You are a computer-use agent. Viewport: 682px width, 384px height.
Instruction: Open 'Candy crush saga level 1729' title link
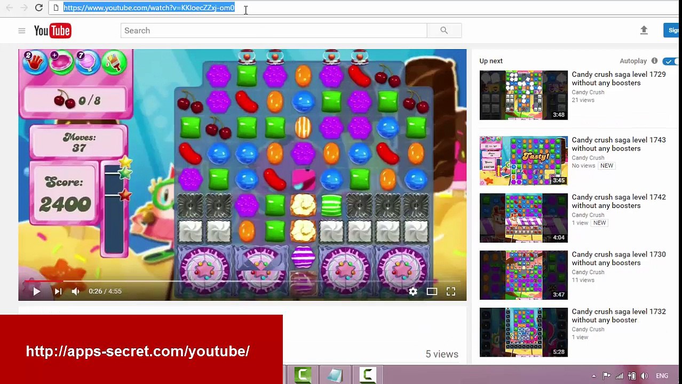618,78
